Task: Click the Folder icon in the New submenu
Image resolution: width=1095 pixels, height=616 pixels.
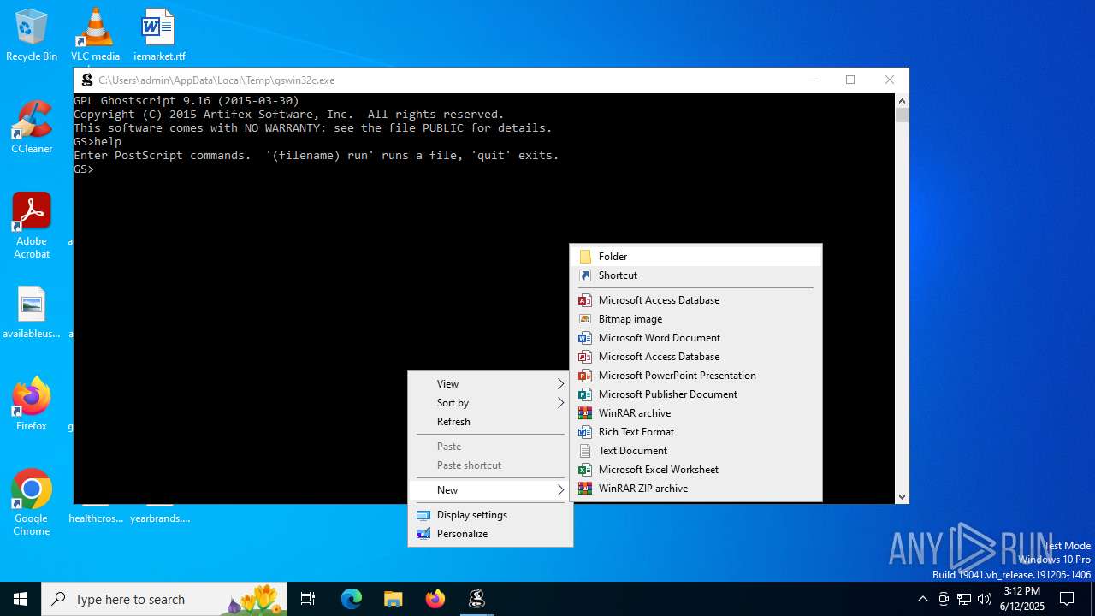Action: [x=585, y=257]
